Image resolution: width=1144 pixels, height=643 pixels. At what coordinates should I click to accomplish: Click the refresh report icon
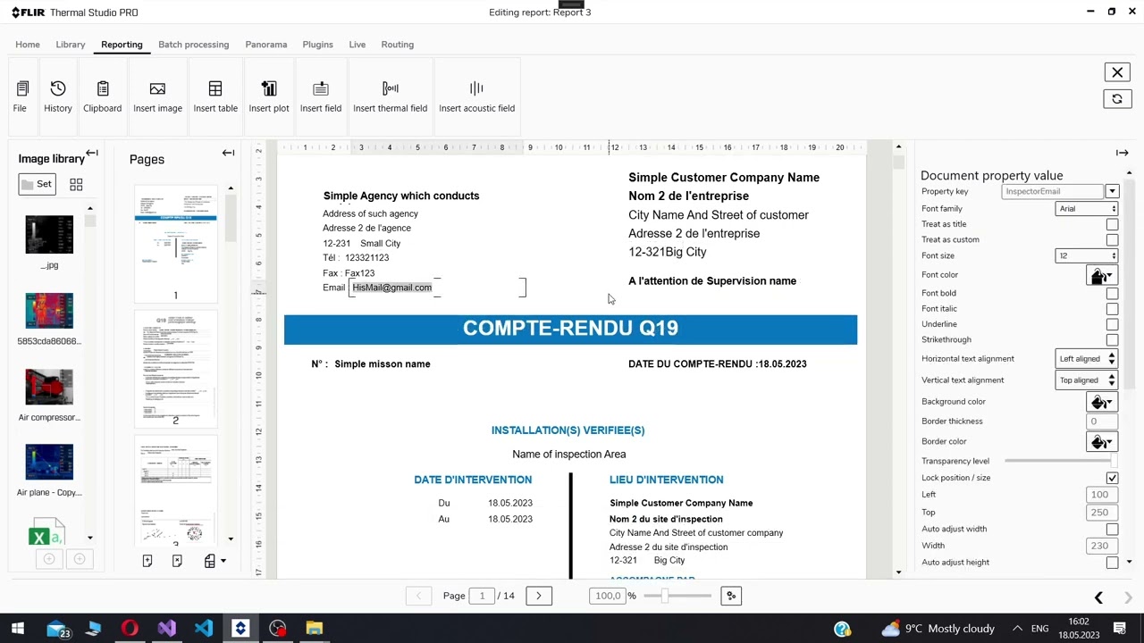tap(1117, 99)
